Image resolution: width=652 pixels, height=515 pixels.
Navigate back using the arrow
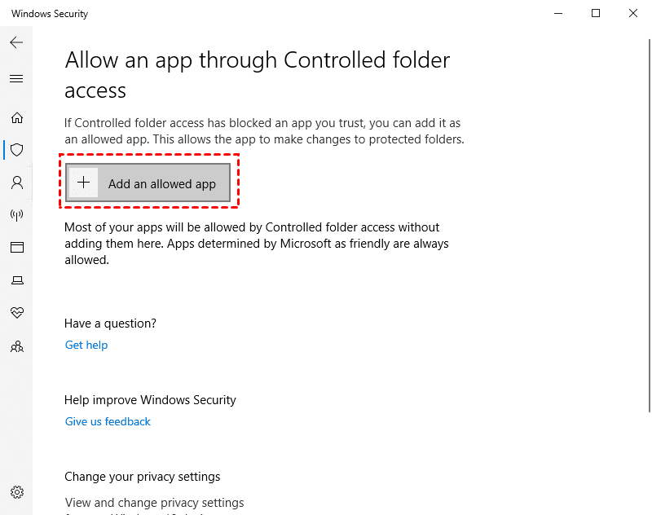(16, 42)
